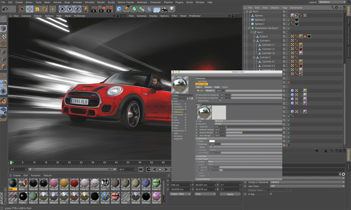This screenshot has height=210, width=351.
Task: Open the Render Settings icon with gear
Action: coord(110,9)
